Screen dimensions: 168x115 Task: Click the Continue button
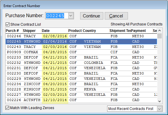coord(92,16)
